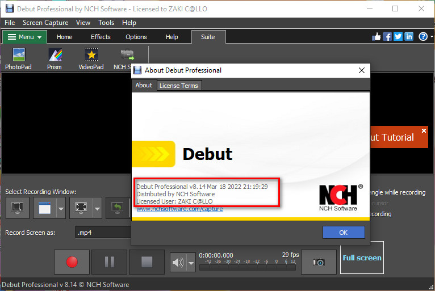Click the Debut icon in the dialog title bar
This screenshot has height=291, width=435.
pos(137,70)
